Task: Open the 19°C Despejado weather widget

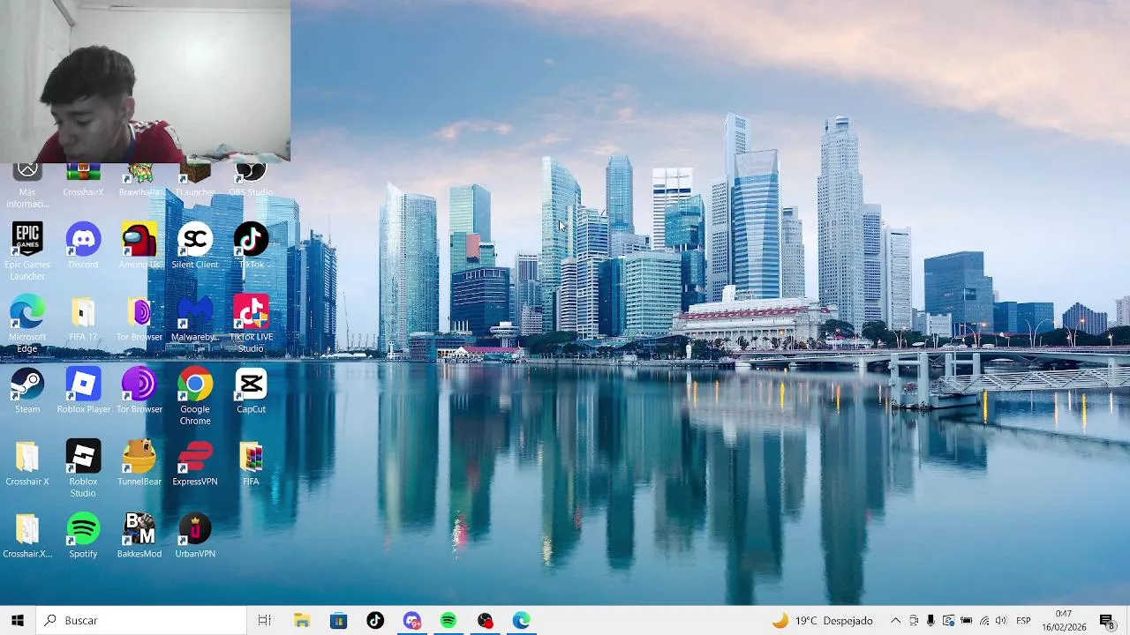Action: pyautogui.click(x=822, y=620)
